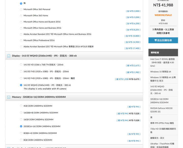This screenshot has width=183, height=148.
Task: Select 8GB DDR4 2400MHz SODIMM single module
Action: (21, 140)
